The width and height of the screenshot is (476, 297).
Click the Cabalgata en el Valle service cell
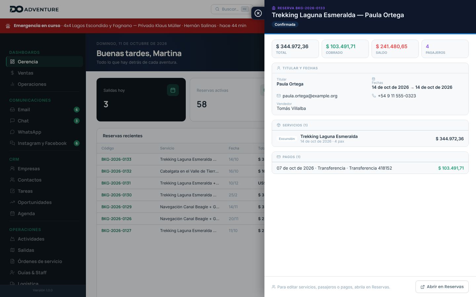tap(189, 171)
